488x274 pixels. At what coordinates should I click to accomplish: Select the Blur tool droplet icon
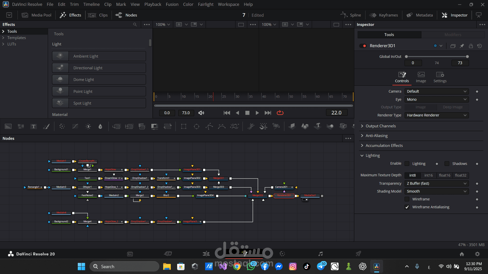click(100, 126)
